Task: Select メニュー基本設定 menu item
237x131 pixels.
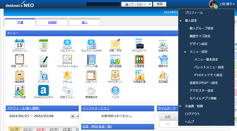Action: 206,59
